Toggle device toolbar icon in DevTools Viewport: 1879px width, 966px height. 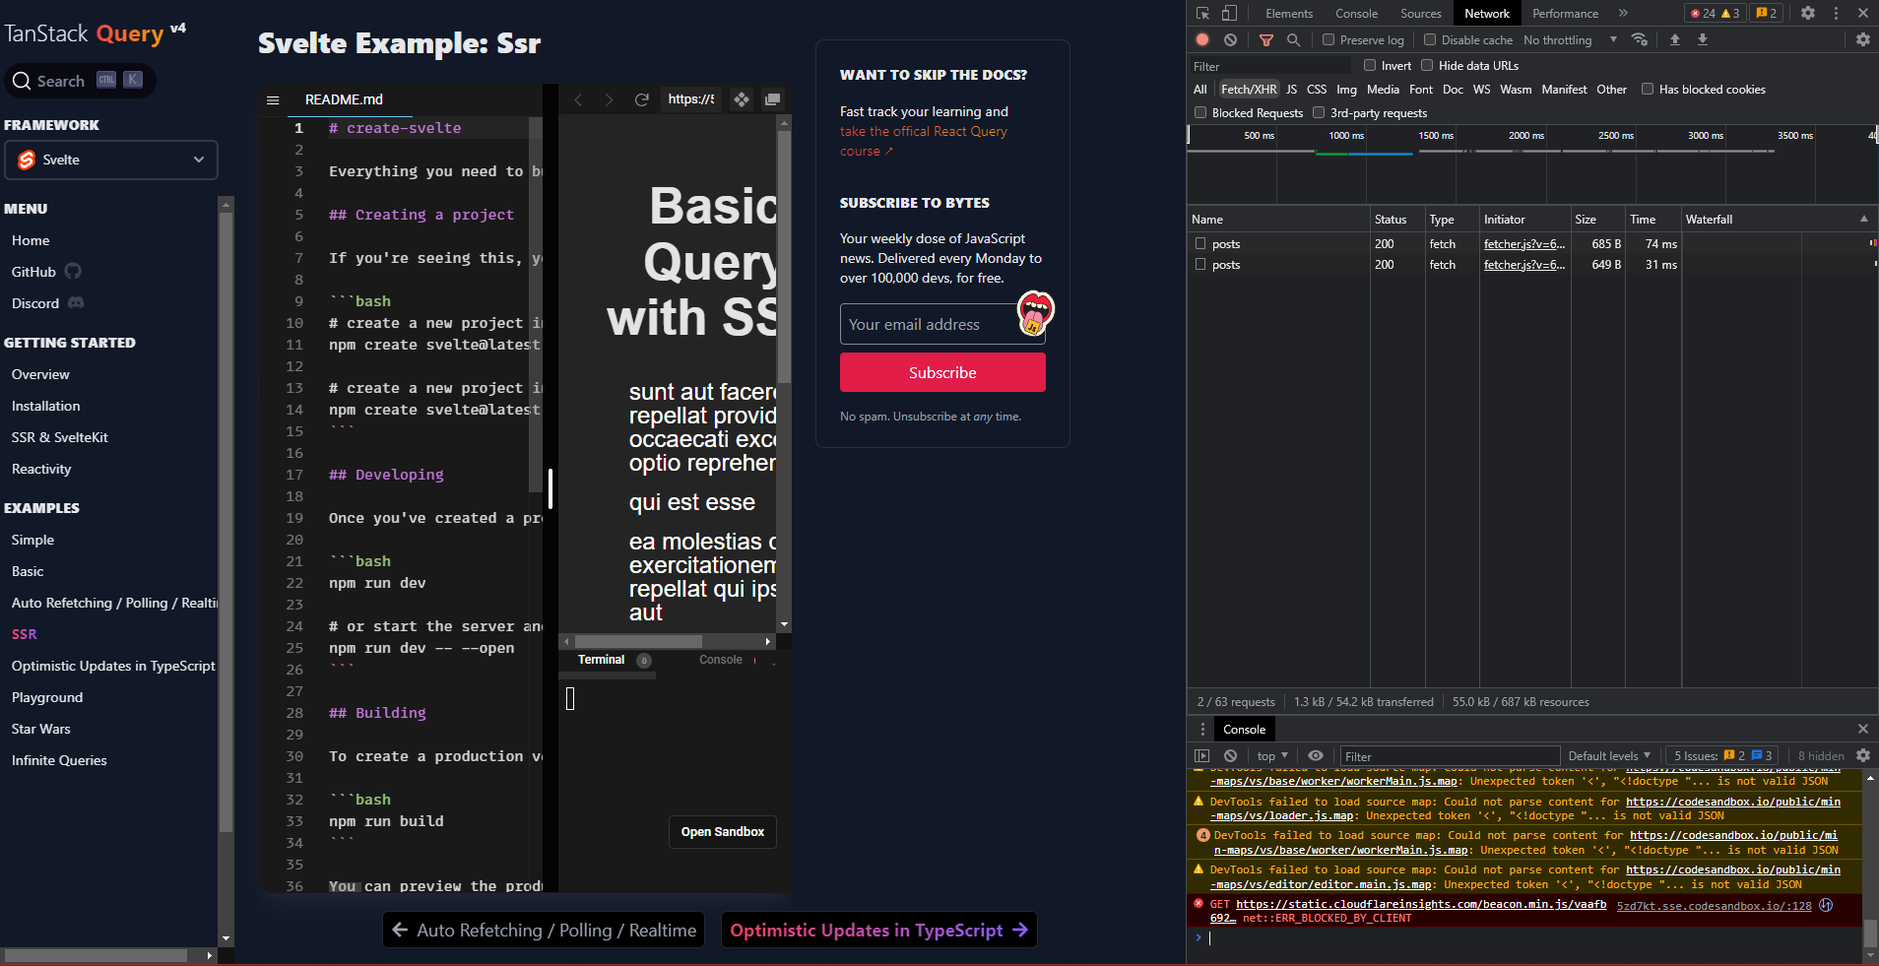(1229, 14)
